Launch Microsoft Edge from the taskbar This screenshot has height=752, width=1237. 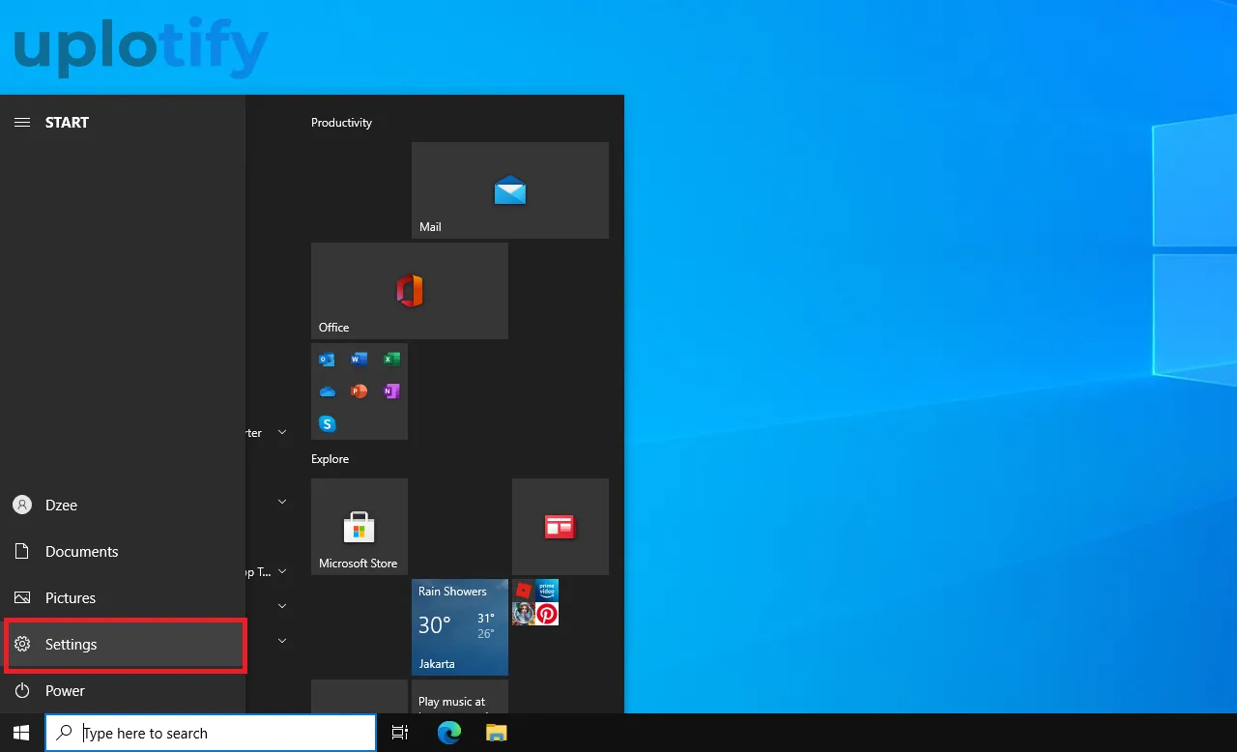449,733
